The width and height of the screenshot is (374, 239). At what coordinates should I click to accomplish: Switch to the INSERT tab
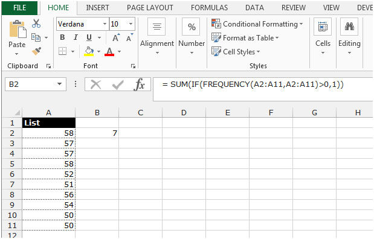[x=97, y=8]
